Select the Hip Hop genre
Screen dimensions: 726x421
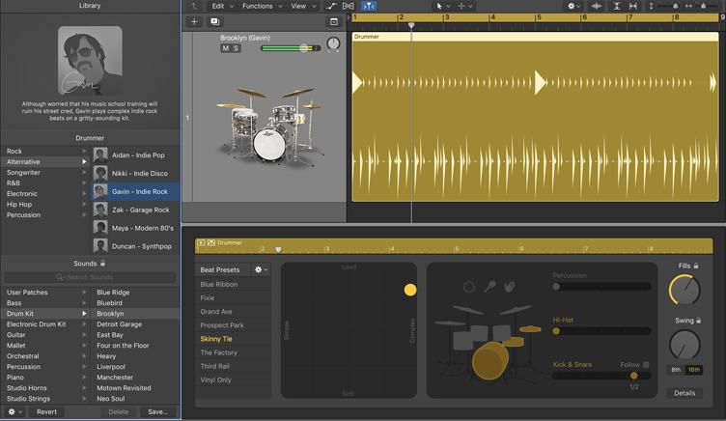[x=45, y=205]
